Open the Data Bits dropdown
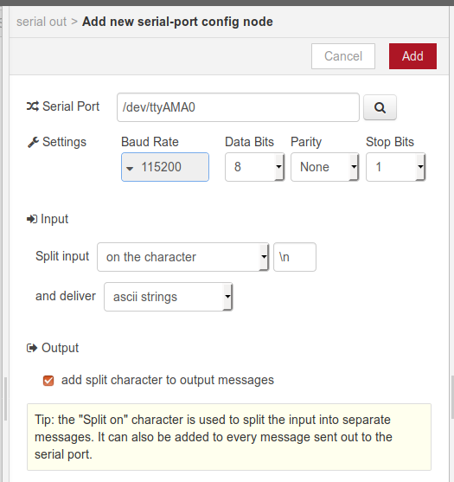This screenshot has width=454, height=482. [x=254, y=167]
